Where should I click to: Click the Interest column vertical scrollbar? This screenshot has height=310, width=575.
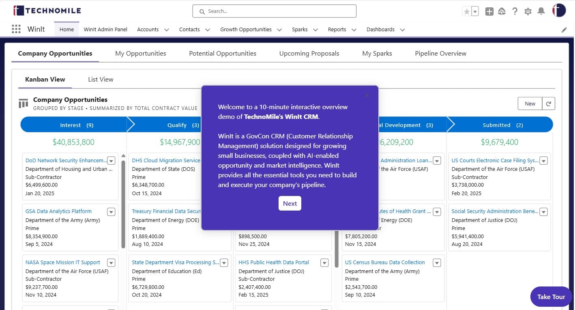pos(123,203)
